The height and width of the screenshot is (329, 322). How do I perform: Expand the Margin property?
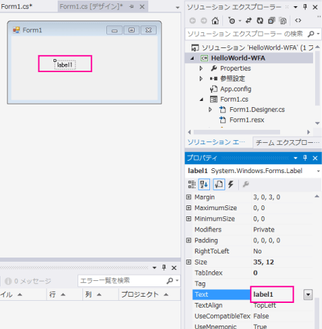click(189, 197)
